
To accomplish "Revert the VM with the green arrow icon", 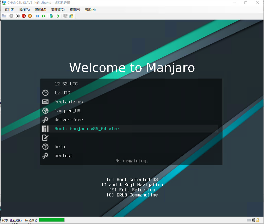I will tap(58, 16).
